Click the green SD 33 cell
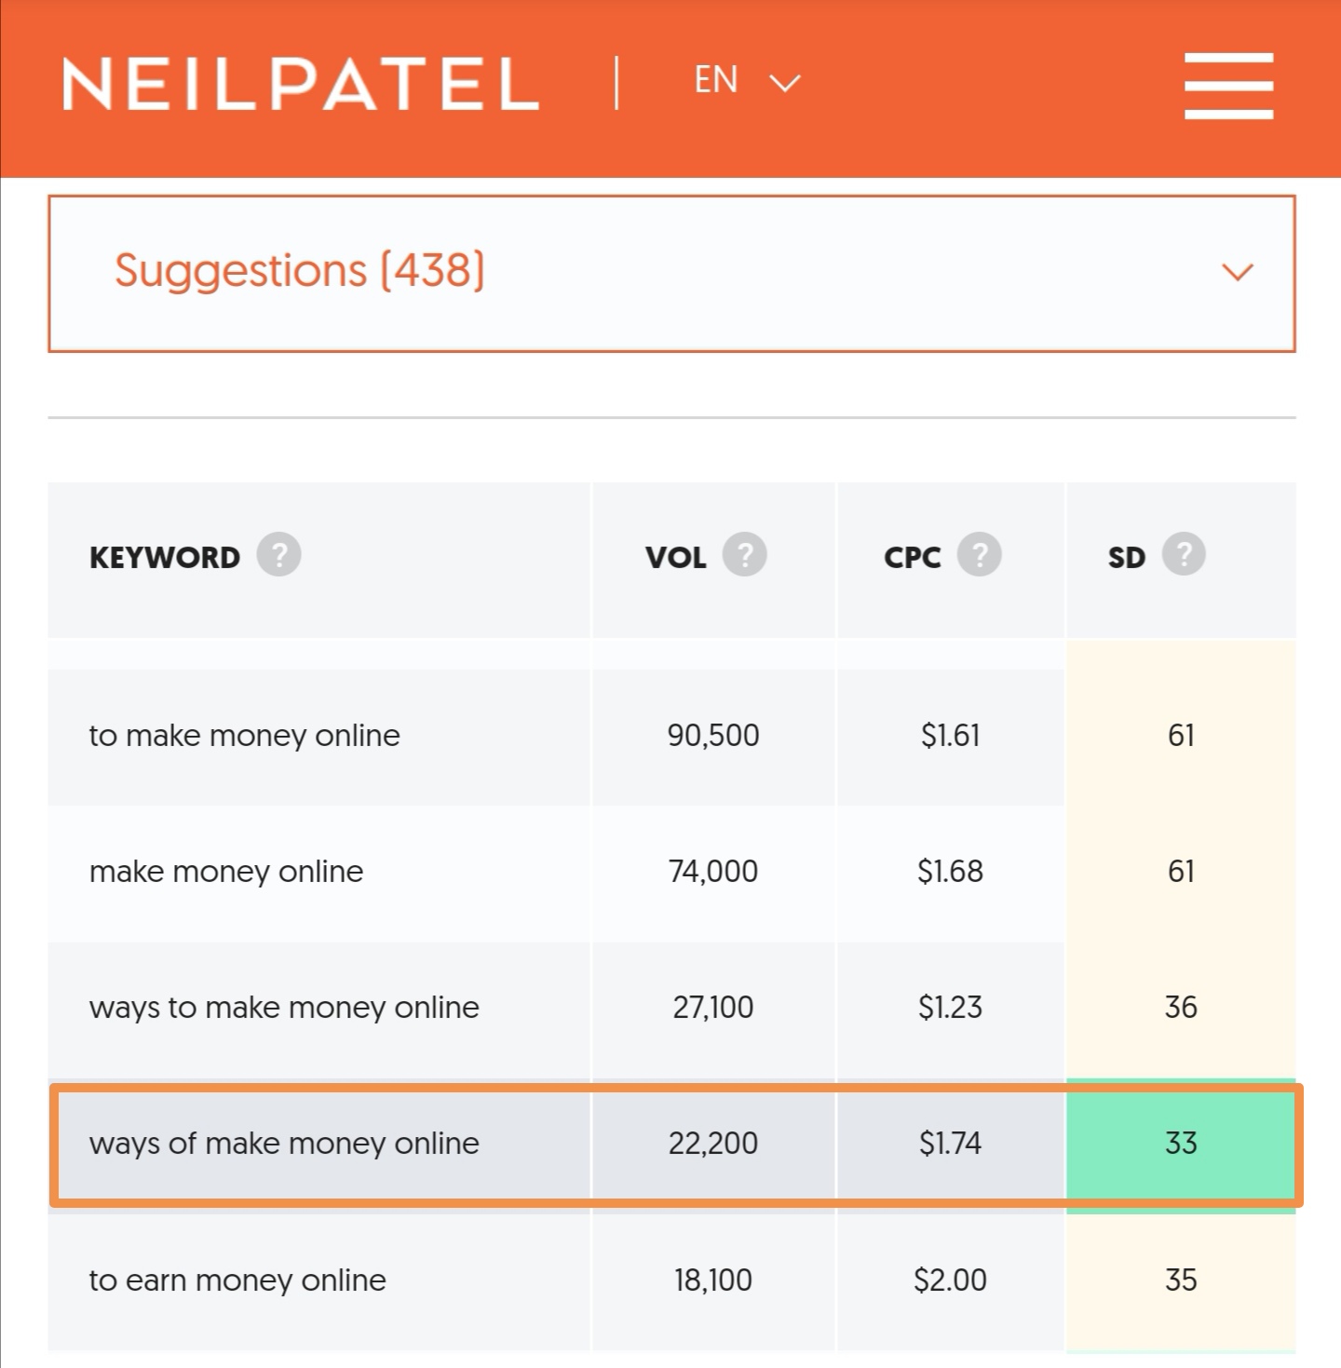The image size is (1341, 1368). coord(1181,1144)
